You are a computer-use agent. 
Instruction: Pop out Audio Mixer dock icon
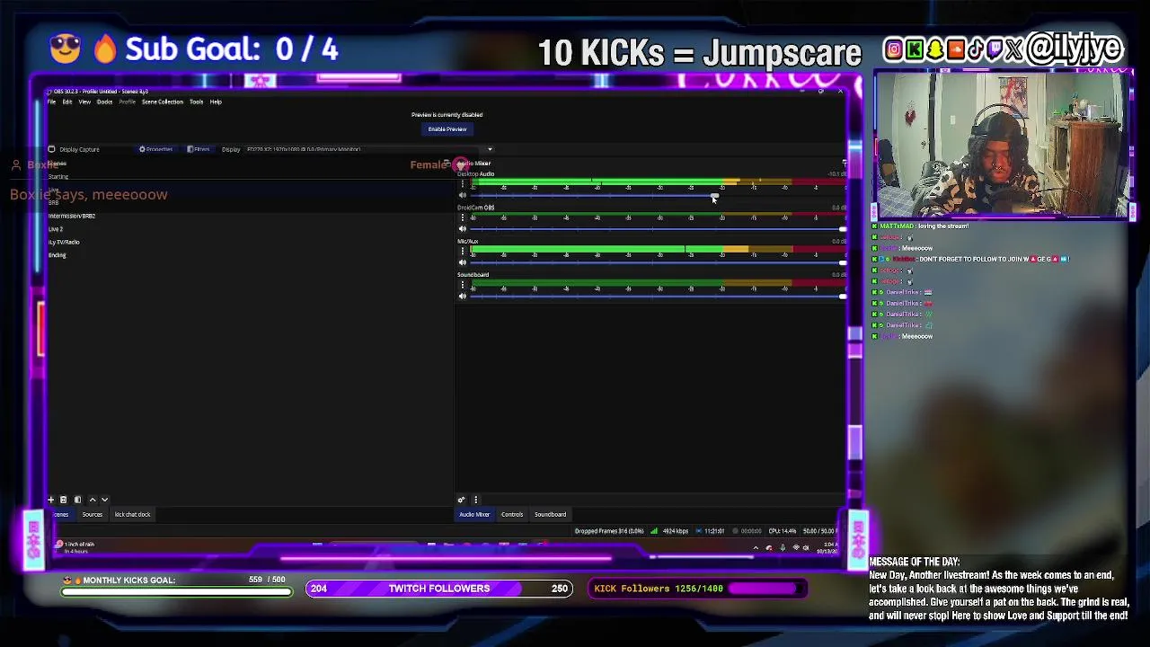[844, 164]
